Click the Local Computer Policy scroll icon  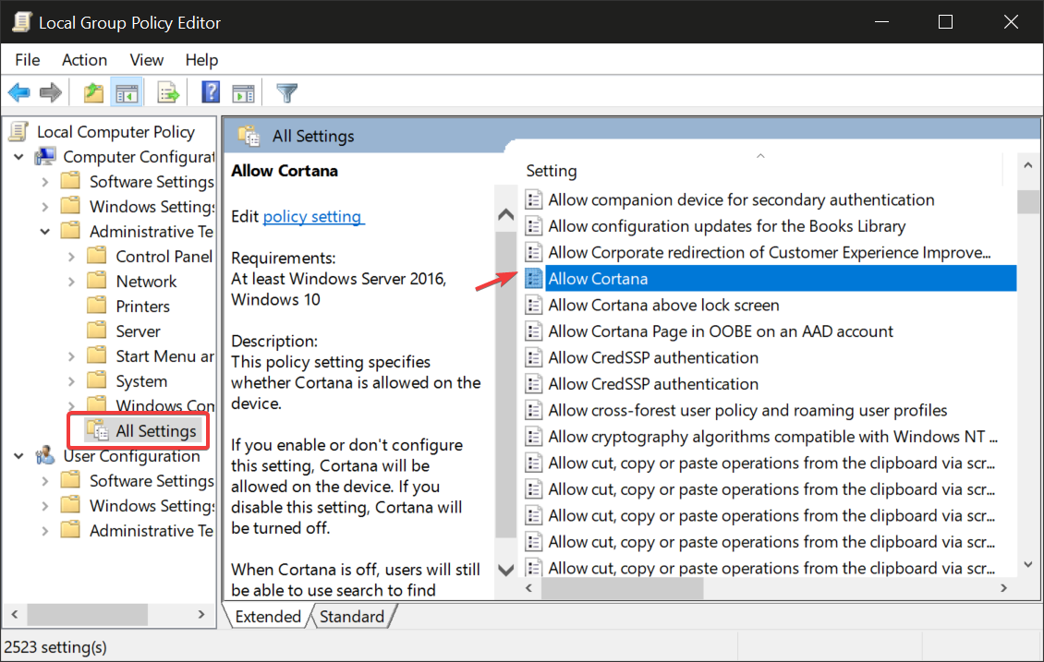click(x=18, y=132)
